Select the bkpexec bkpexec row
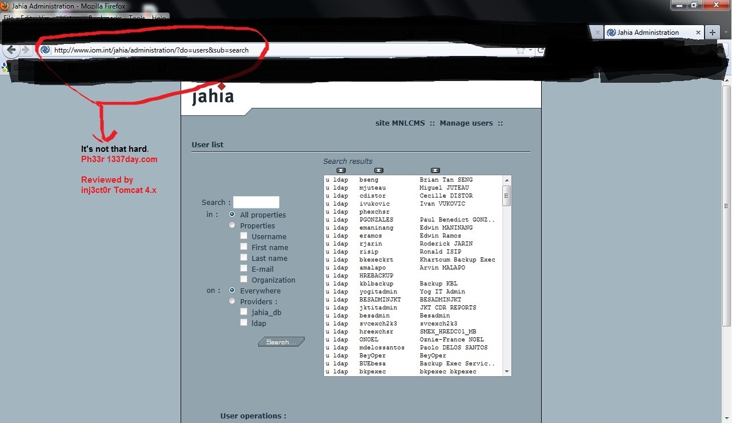 (x=413, y=372)
